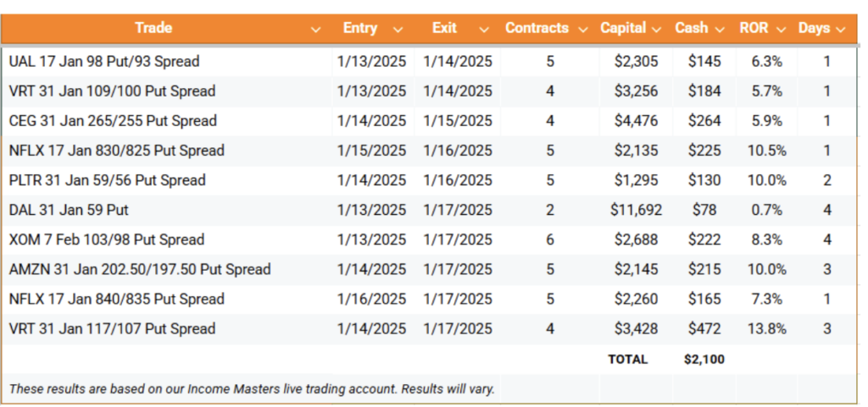Expand the Entry column filter arrow
This screenshot has height=407, width=868.
(398, 30)
